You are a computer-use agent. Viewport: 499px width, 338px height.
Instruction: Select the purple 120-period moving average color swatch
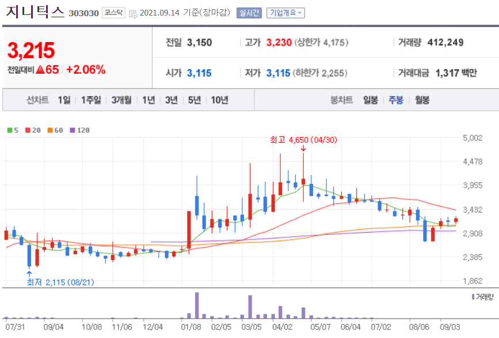click(x=71, y=128)
